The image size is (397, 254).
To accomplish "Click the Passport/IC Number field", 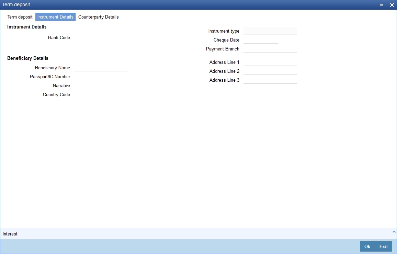I will pos(101,77).
